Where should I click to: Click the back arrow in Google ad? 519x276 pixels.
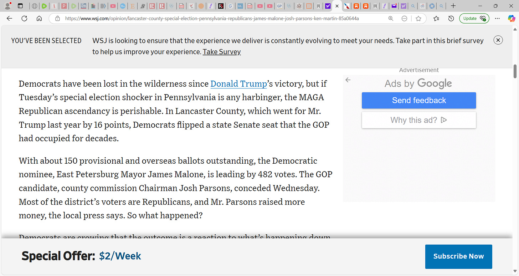348,80
